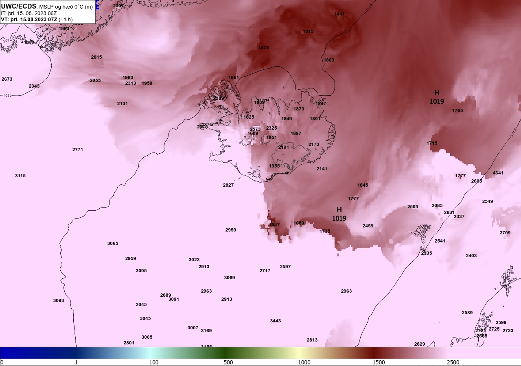Click the height value 4341
This screenshot has width=521, height=366.
coord(498,173)
